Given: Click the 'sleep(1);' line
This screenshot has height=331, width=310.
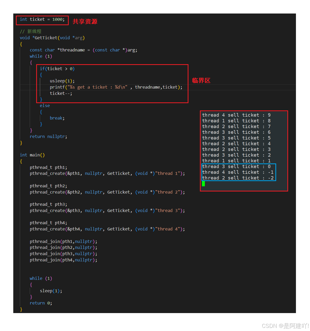Looking at the screenshot, I should click(51, 291).
